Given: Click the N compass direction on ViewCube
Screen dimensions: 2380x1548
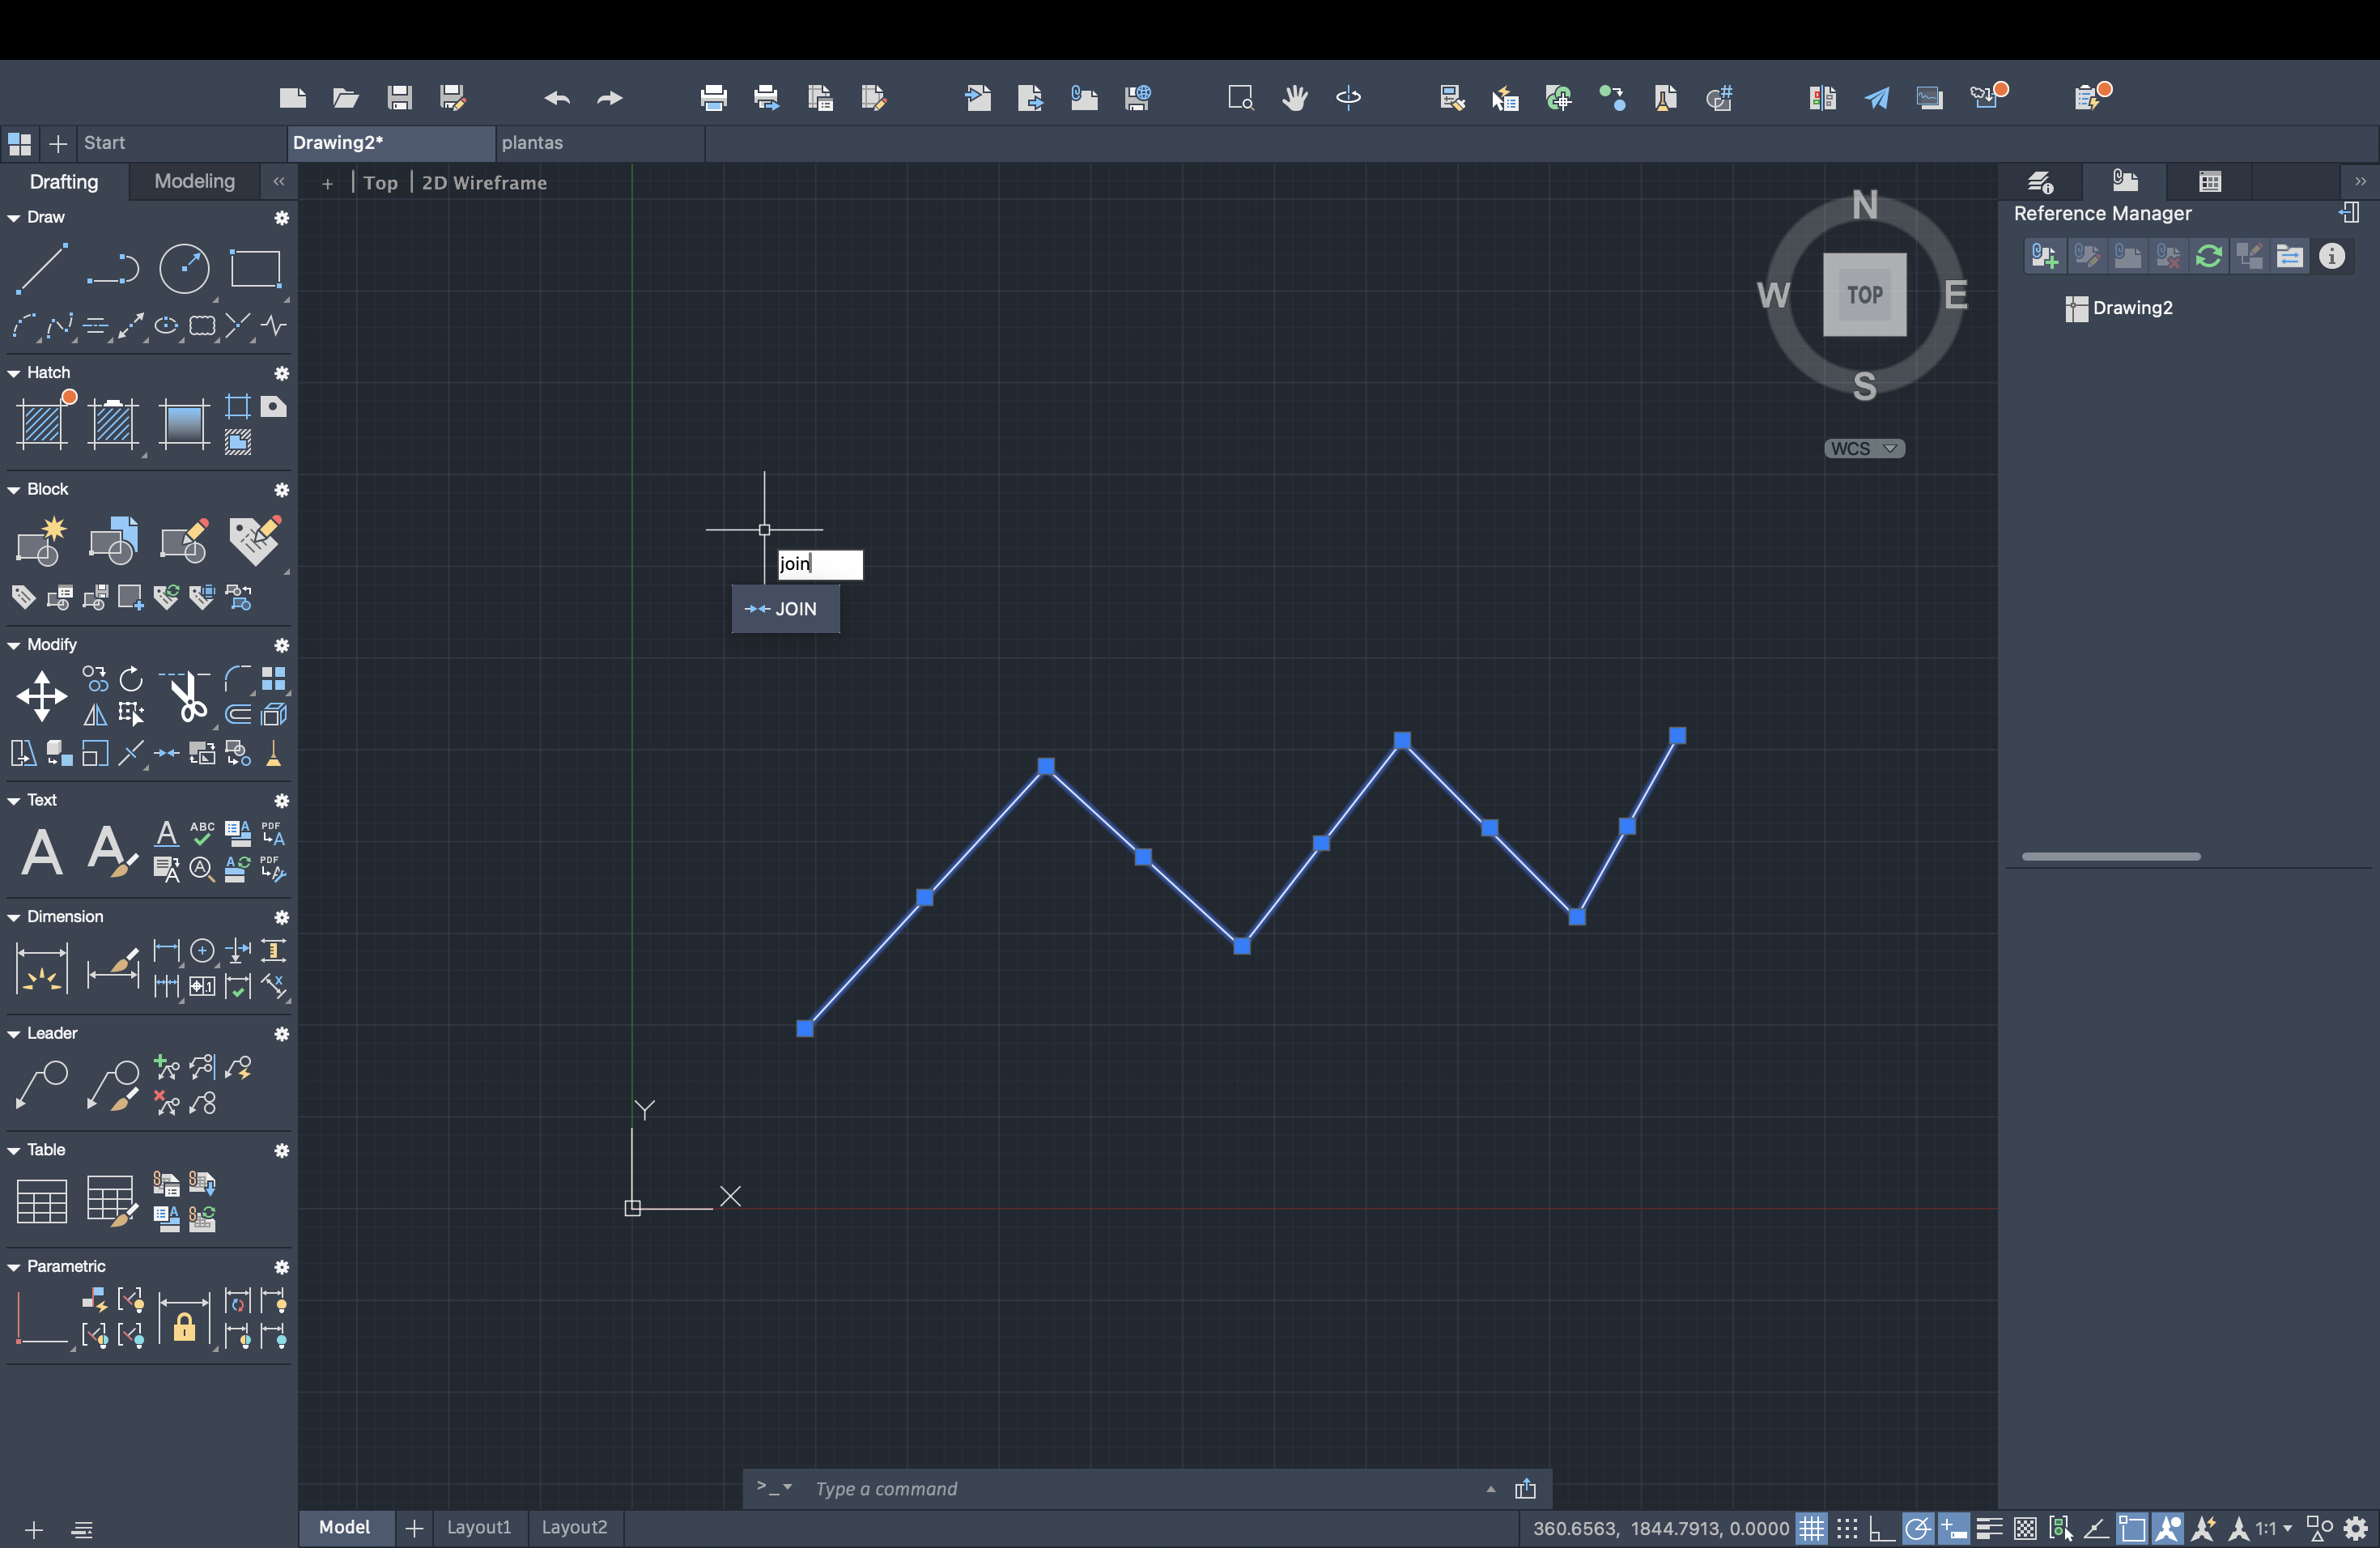Looking at the screenshot, I should (1864, 205).
